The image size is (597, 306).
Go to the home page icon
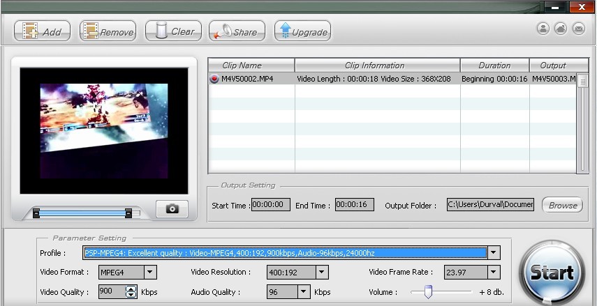click(561, 29)
